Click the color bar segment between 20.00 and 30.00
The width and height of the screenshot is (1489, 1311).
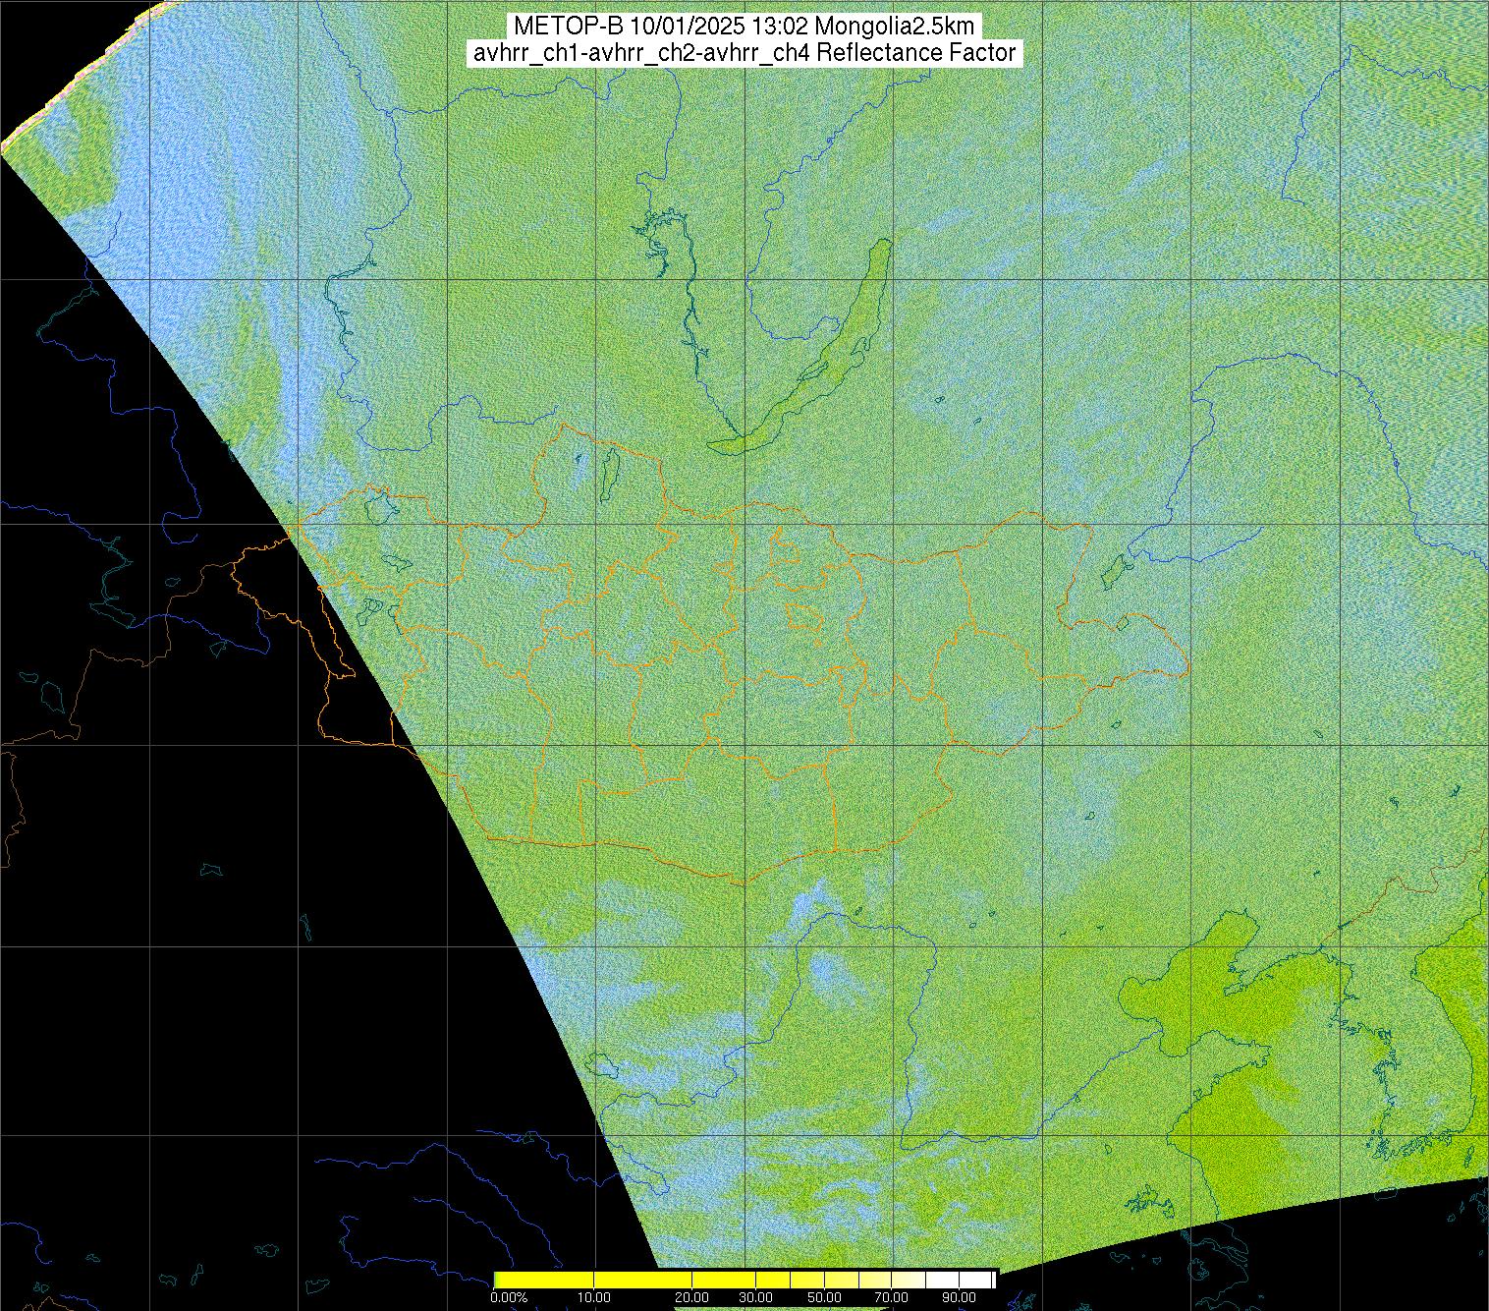724,1280
